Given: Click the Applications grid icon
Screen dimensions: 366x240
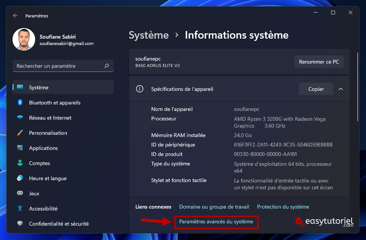Looking at the screenshot, I should point(20,148).
